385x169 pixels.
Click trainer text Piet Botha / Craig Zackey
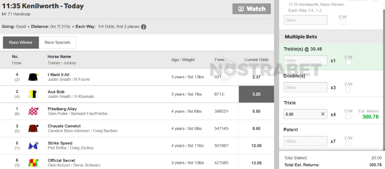(x=71, y=148)
